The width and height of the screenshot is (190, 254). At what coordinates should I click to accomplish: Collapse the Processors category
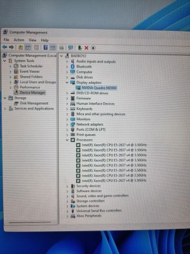click(67, 140)
